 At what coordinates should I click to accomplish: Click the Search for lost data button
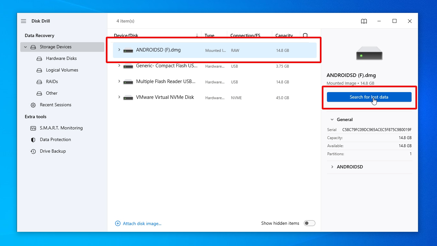[x=369, y=97]
